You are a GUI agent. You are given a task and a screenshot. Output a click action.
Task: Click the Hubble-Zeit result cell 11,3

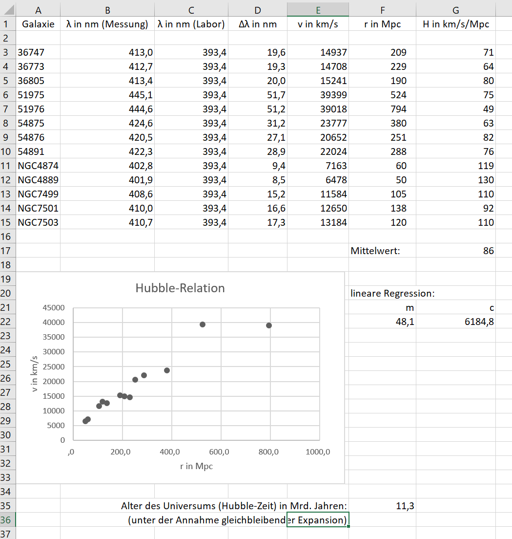[382, 506]
